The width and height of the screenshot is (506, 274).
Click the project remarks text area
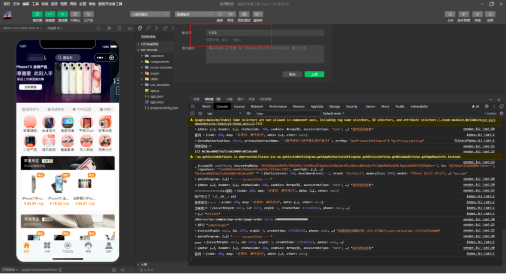coord(265,54)
